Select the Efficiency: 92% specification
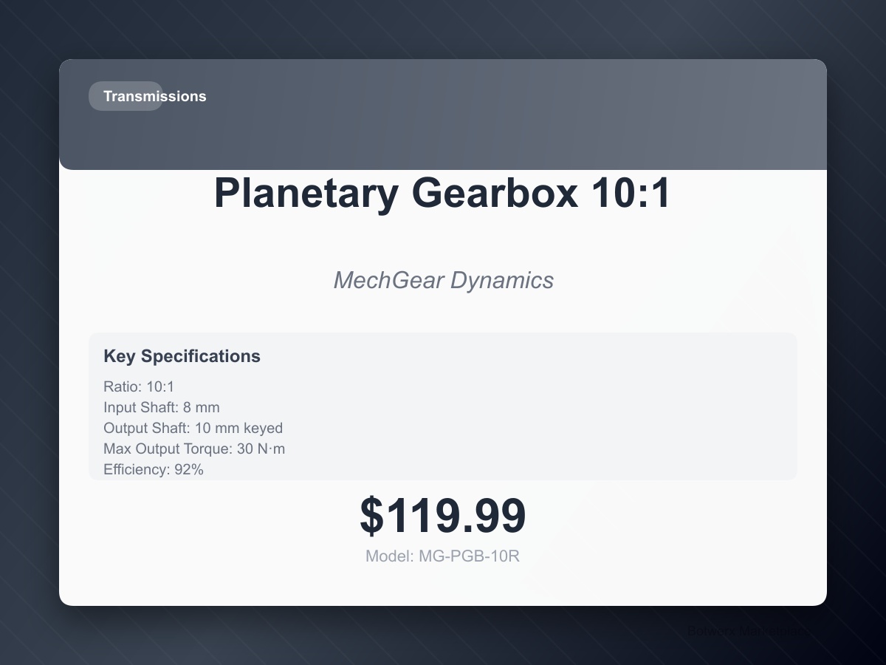This screenshot has height=665, width=886. [x=154, y=469]
